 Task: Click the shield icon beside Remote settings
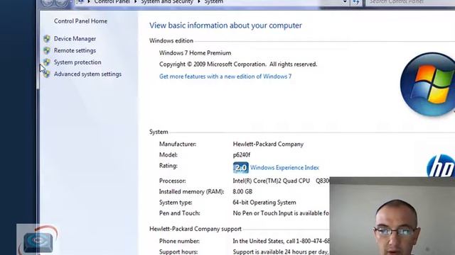pos(47,50)
